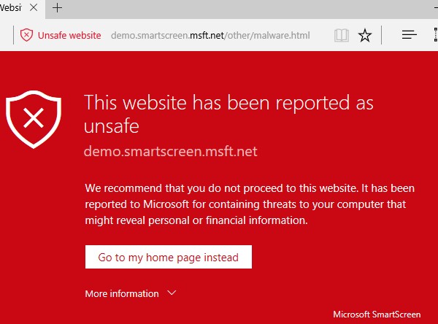Click the More information label

[122, 293]
